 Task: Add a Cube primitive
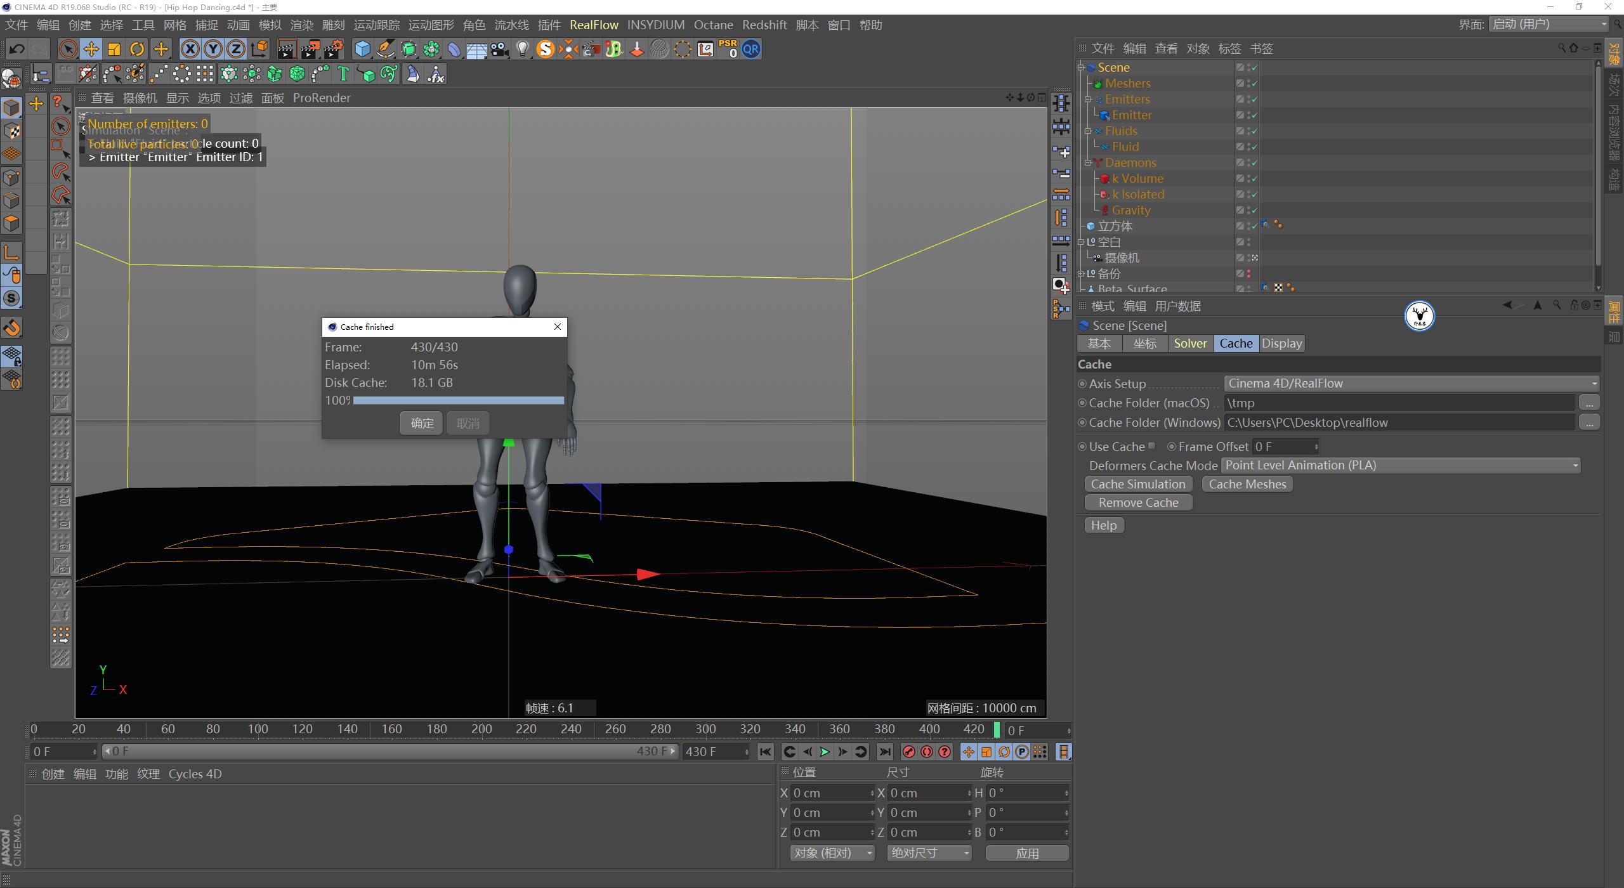[362, 49]
